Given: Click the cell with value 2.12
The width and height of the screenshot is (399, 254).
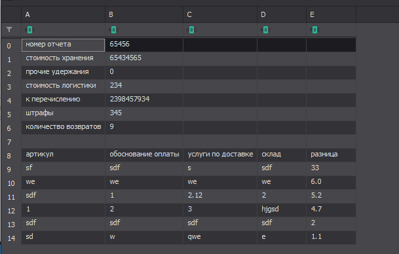Looking at the screenshot, I should [x=220, y=196].
